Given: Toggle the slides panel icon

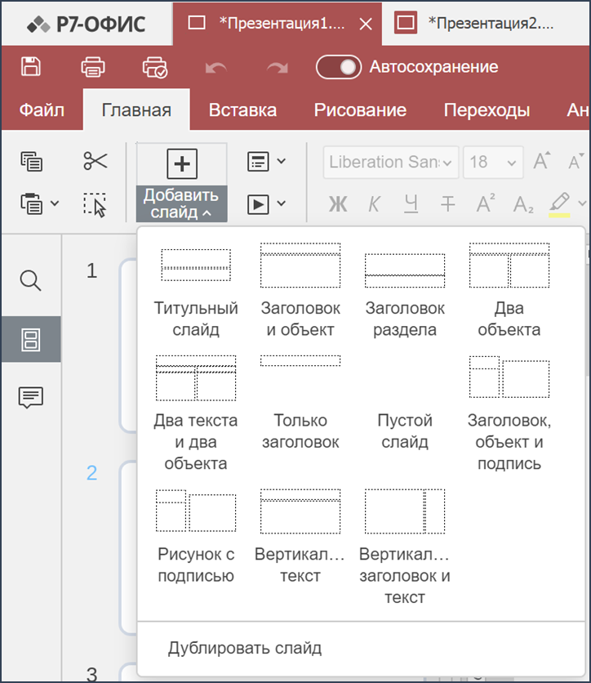Looking at the screenshot, I should (x=31, y=339).
